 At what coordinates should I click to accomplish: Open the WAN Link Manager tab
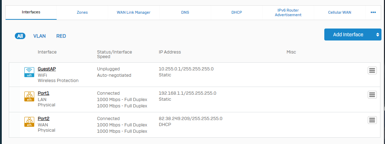133,12
